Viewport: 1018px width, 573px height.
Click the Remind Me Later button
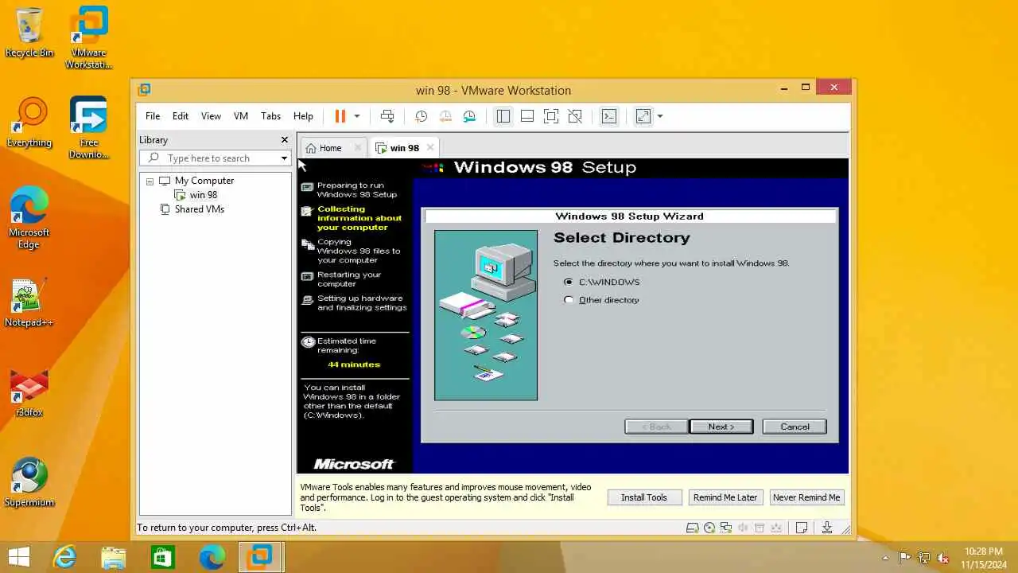click(725, 497)
